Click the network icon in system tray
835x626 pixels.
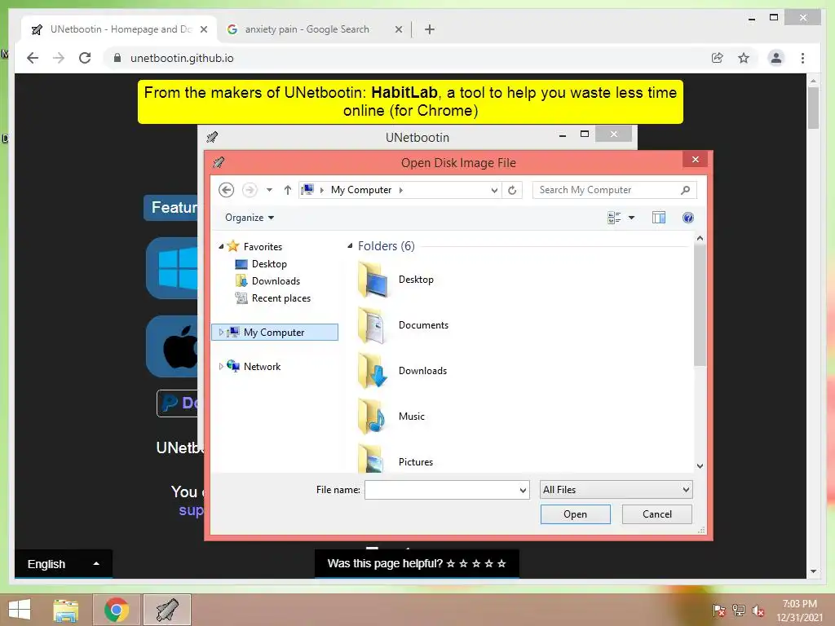click(x=738, y=611)
